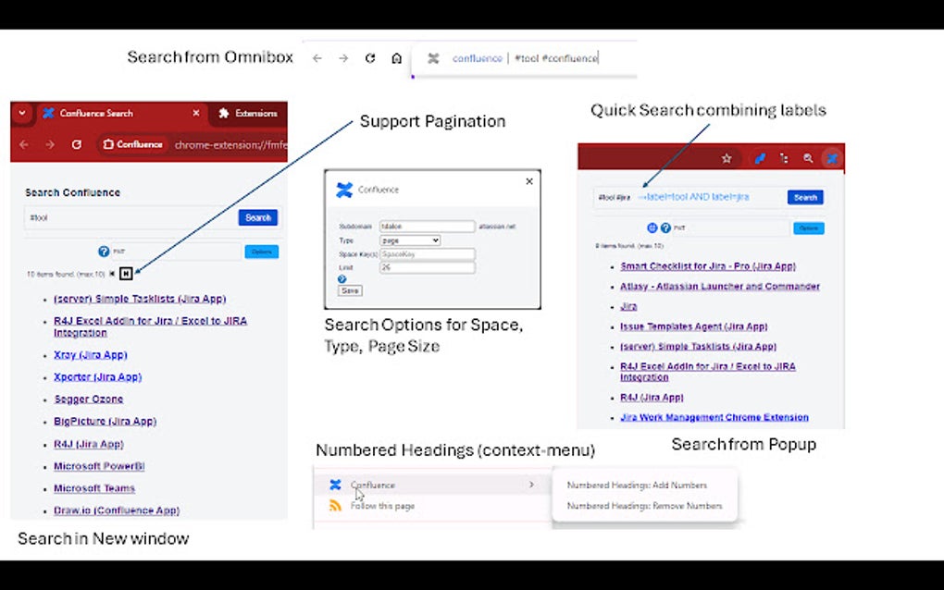This screenshot has width=944, height=590.
Task: Open the Type dropdown showing 'page'
Action: (408, 240)
